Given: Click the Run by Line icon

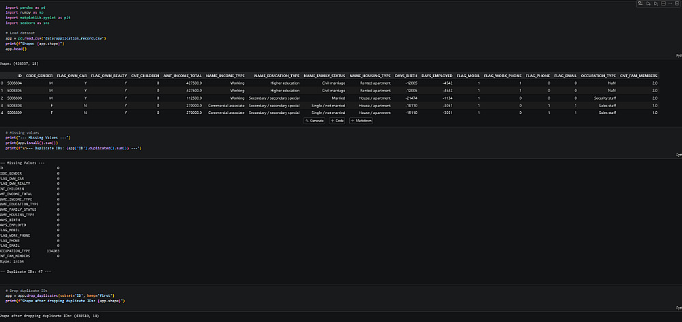Looking at the screenshot, I should [640, 3].
